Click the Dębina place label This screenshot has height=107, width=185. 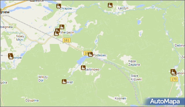(x=180, y=45)
